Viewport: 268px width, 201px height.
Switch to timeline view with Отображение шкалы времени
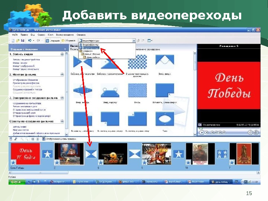pos(59,139)
